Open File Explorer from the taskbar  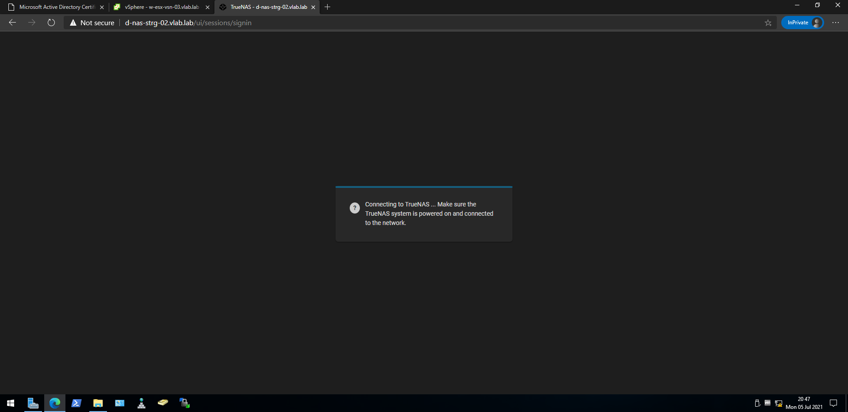click(98, 403)
